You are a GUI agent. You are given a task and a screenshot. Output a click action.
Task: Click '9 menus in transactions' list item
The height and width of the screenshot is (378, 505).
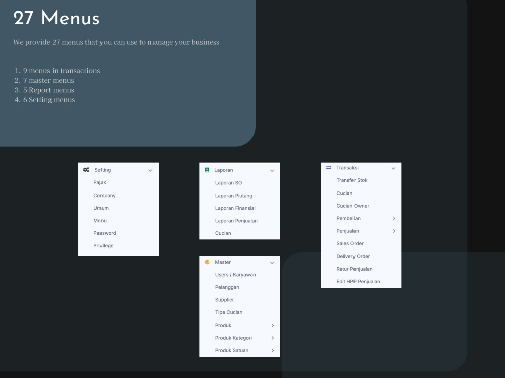tap(62, 71)
